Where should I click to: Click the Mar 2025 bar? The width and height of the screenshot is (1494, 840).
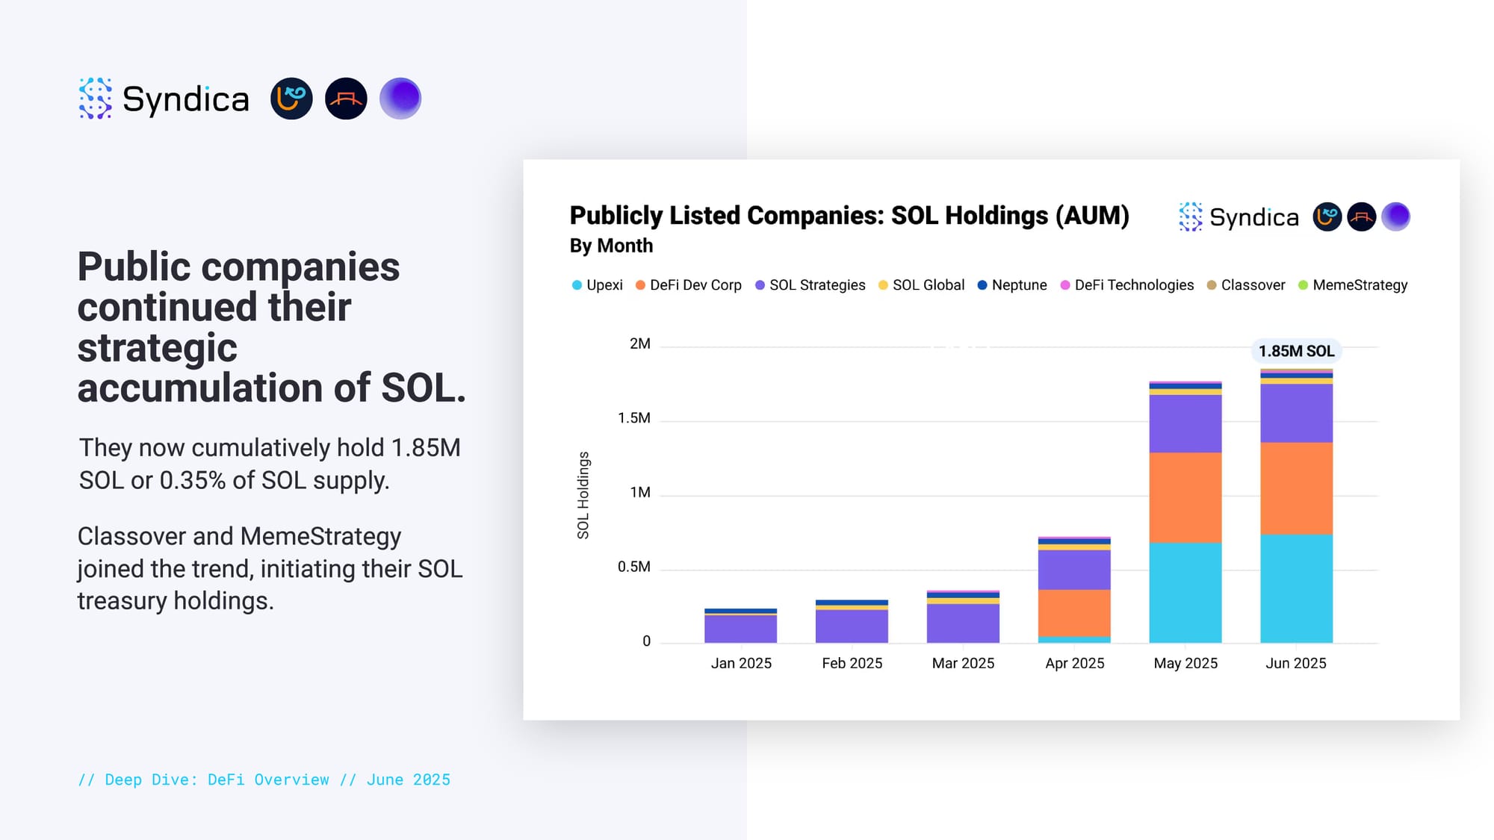(x=963, y=617)
